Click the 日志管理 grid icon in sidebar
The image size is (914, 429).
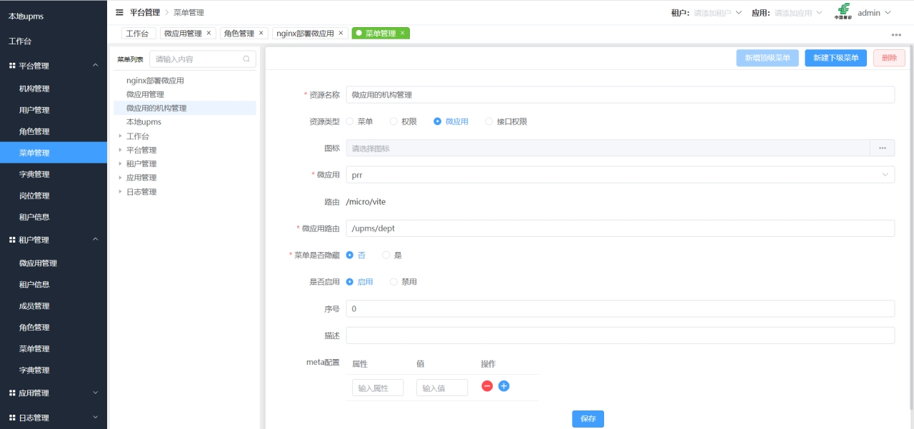(12, 418)
